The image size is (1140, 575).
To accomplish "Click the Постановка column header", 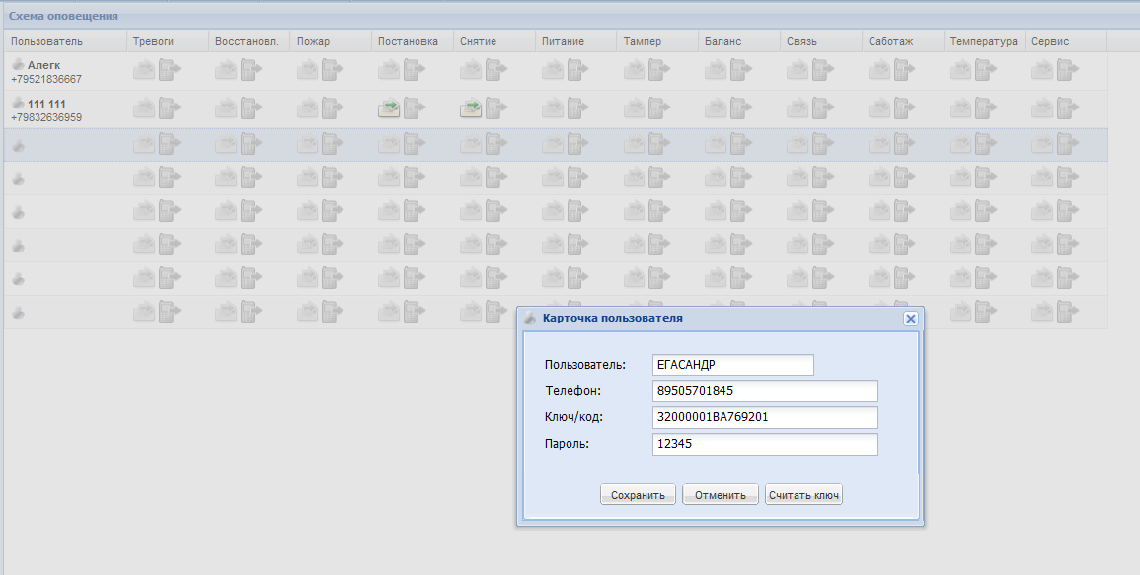I will tap(413, 41).
